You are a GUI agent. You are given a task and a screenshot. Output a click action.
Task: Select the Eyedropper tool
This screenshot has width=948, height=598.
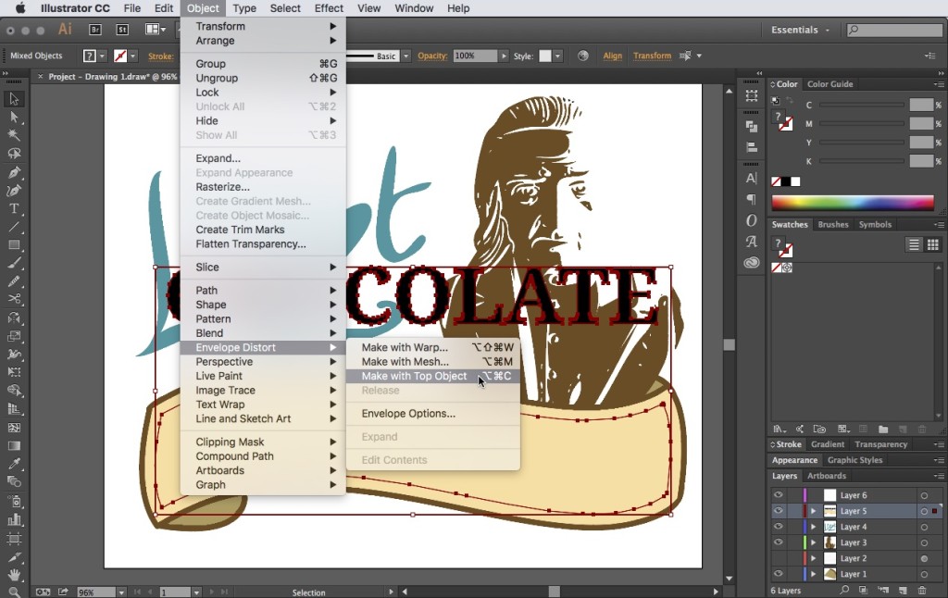[14, 464]
